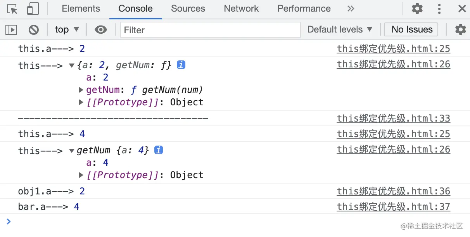Viewport: 470px width, 237px height.
Task: Open the Default levels dropdown
Action: tap(339, 29)
